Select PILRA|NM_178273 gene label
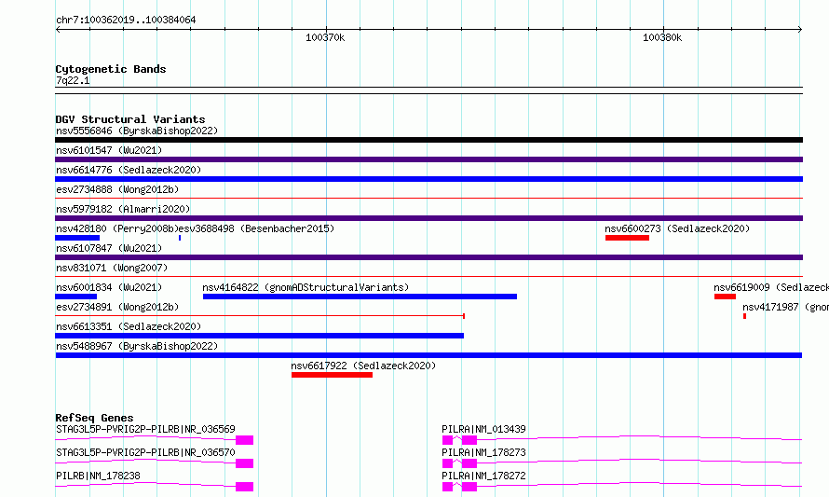The height and width of the screenshot is (497, 829). (x=483, y=452)
